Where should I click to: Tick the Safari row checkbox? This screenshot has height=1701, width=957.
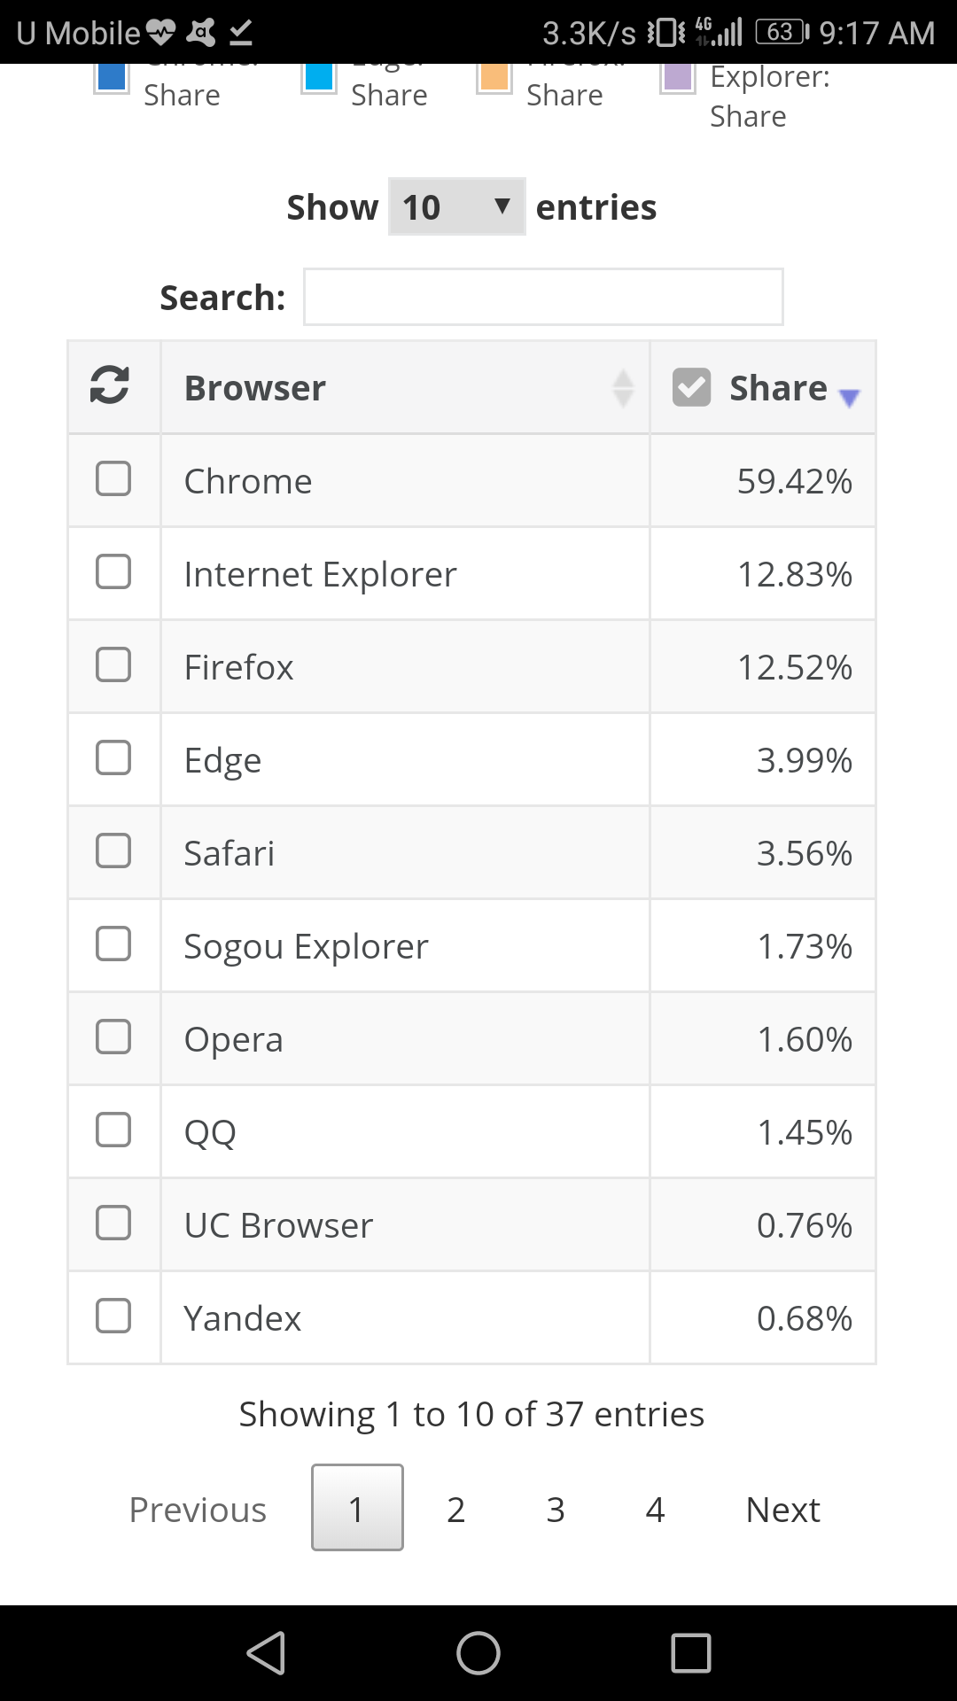[113, 851]
